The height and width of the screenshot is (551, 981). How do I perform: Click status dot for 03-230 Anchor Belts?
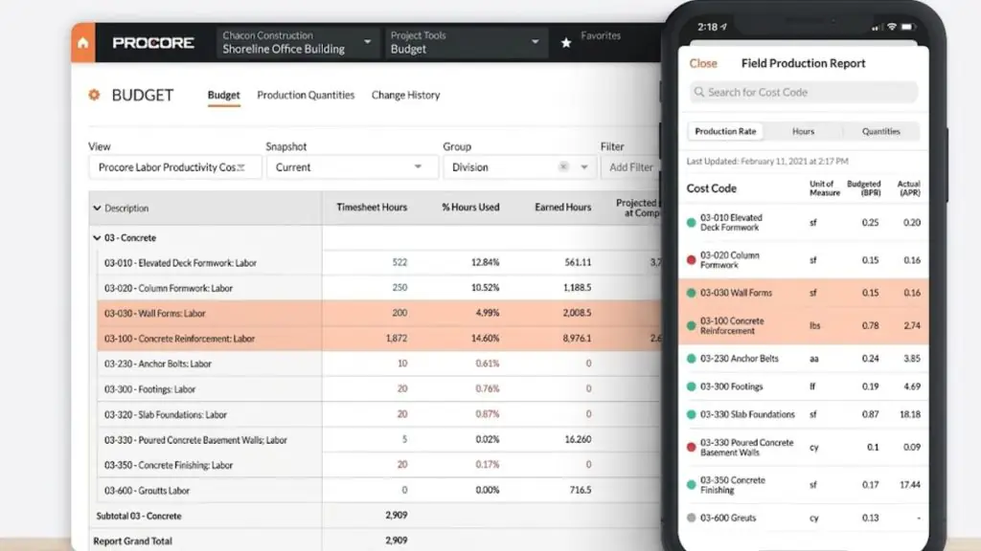(692, 359)
